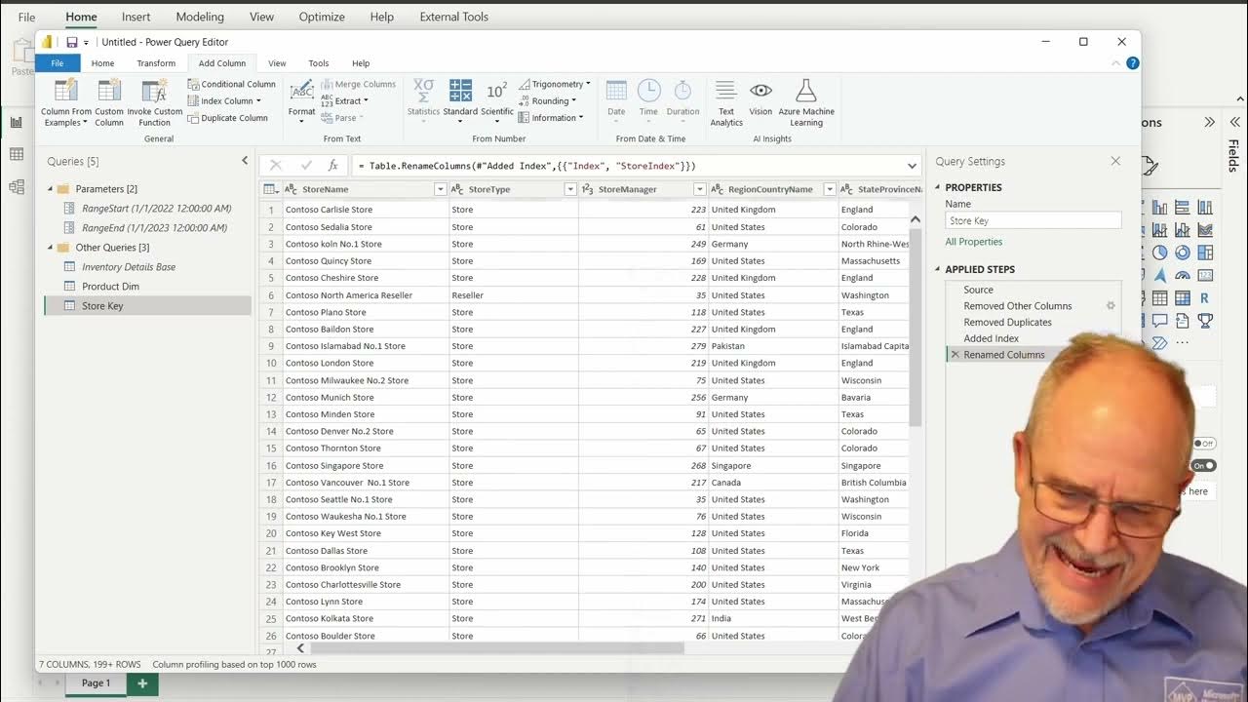
Task: Collapse the PROPERTIES section
Action: (x=938, y=187)
